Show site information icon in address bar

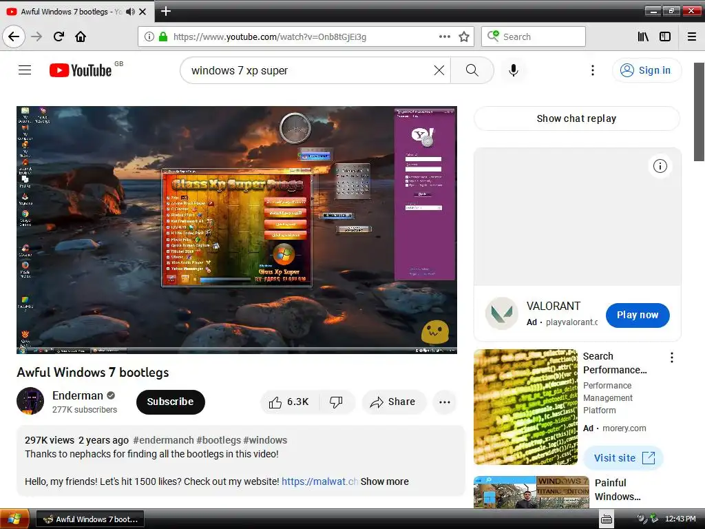(149, 37)
